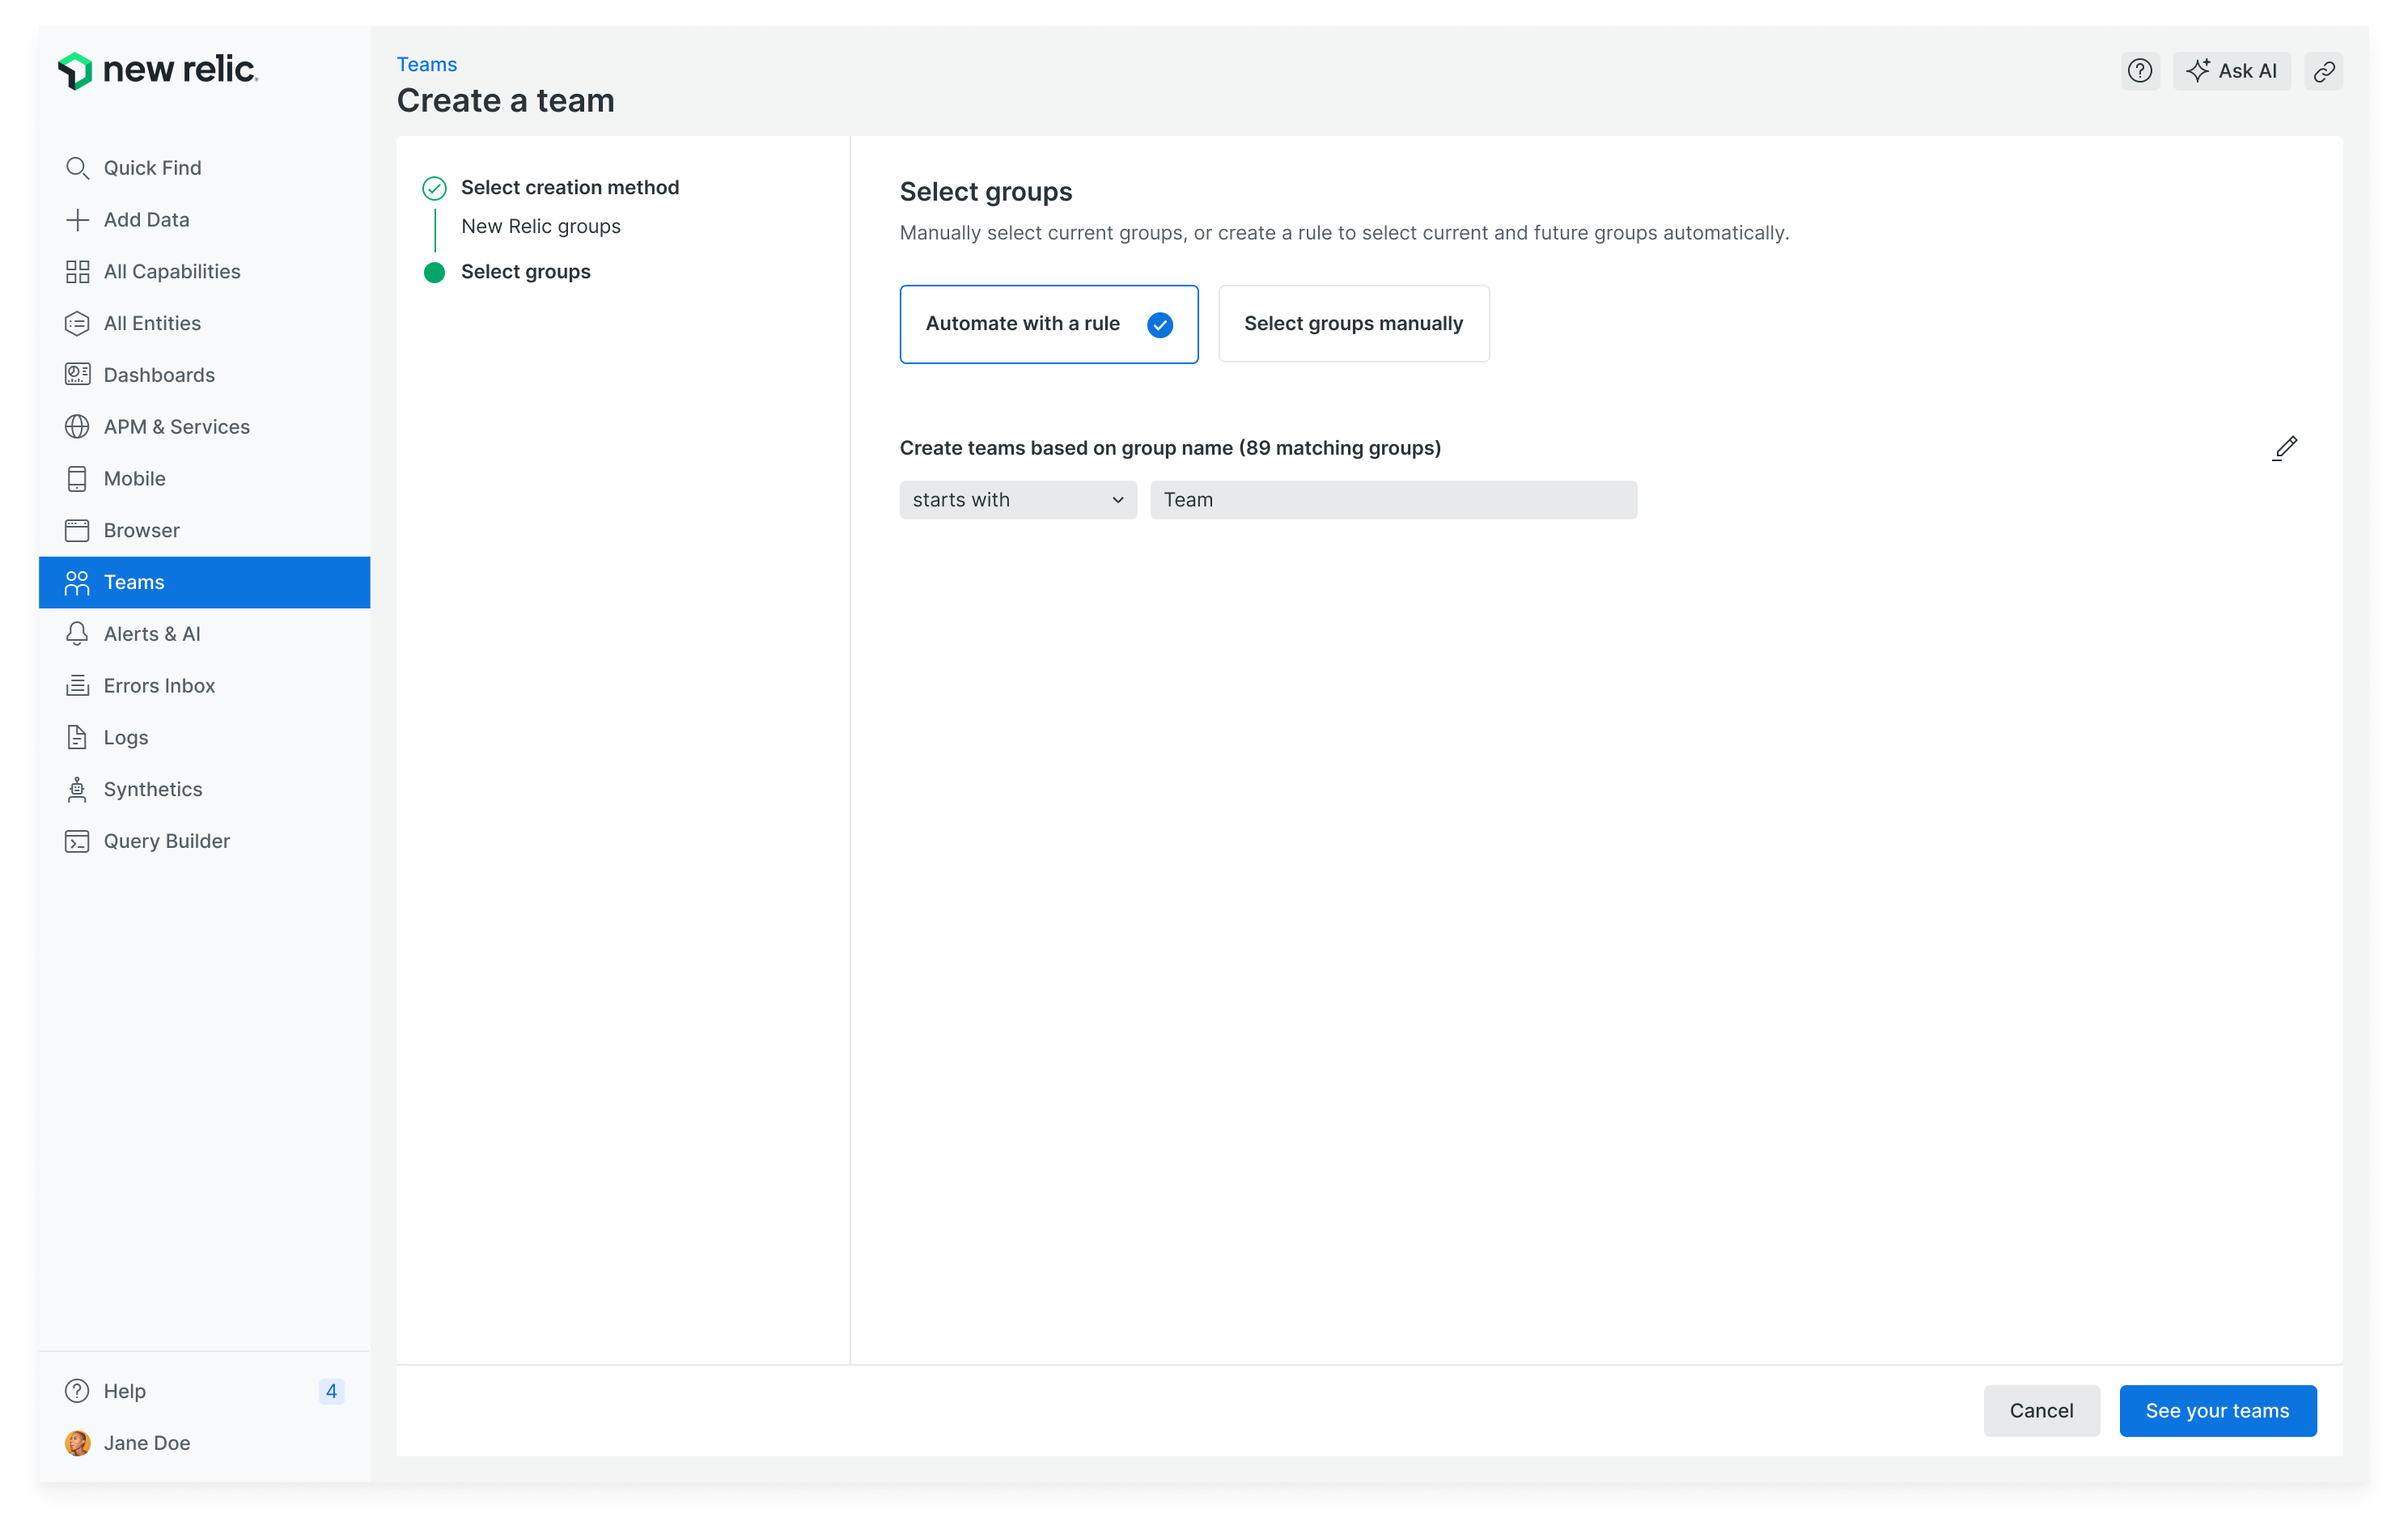Click the pencil edit rule icon
This screenshot has width=2408, height=1534.
(x=2284, y=447)
